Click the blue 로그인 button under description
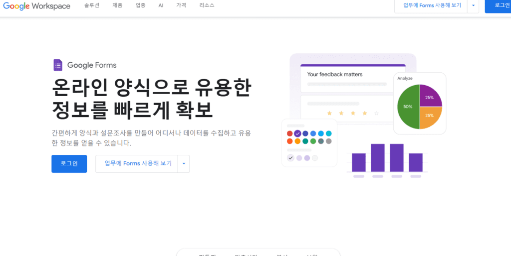This screenshot has height=256, width=511. 69,164
